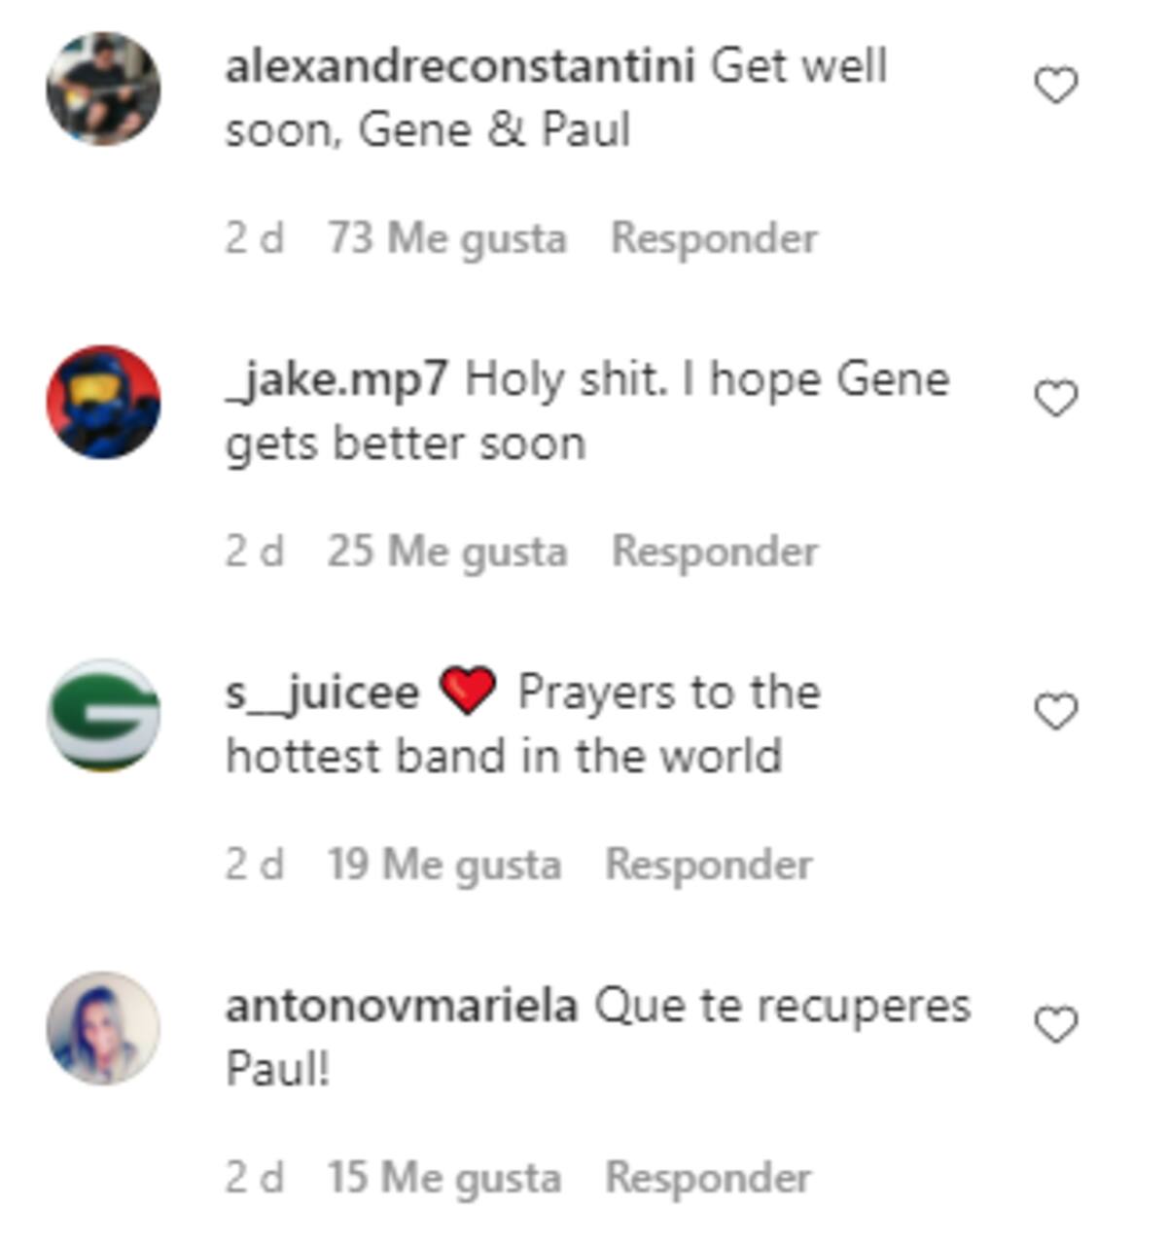Tap the heart on s__juicee's comment

[x=1055, y=712]
